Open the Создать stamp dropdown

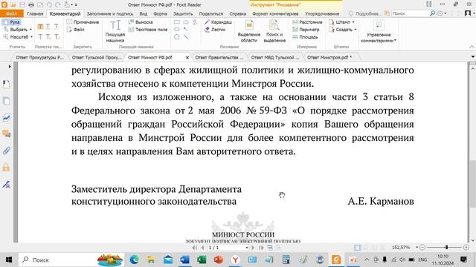pos(356,30)
